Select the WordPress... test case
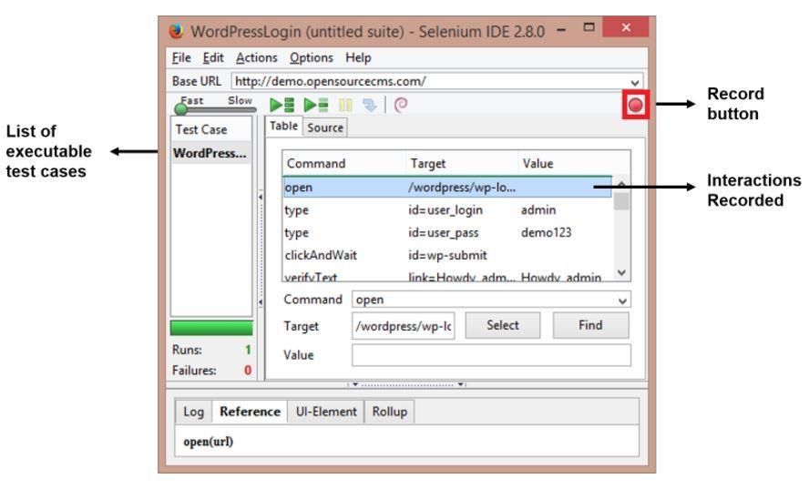The width and height of the screenshot is (809, 489). pos(211,153)
